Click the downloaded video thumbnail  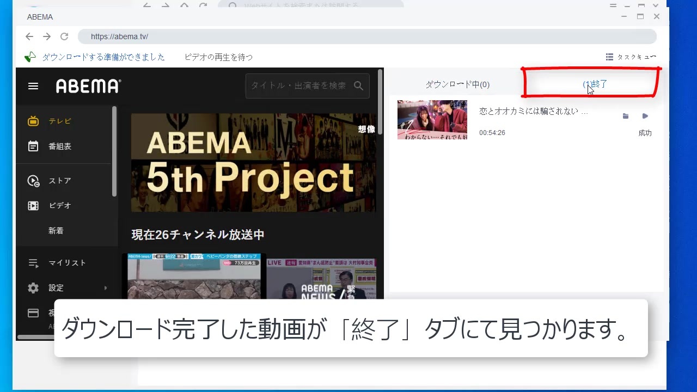[432, 120]
